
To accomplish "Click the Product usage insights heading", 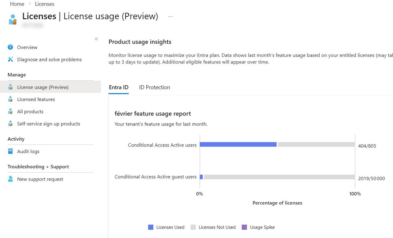I will 140,42.
